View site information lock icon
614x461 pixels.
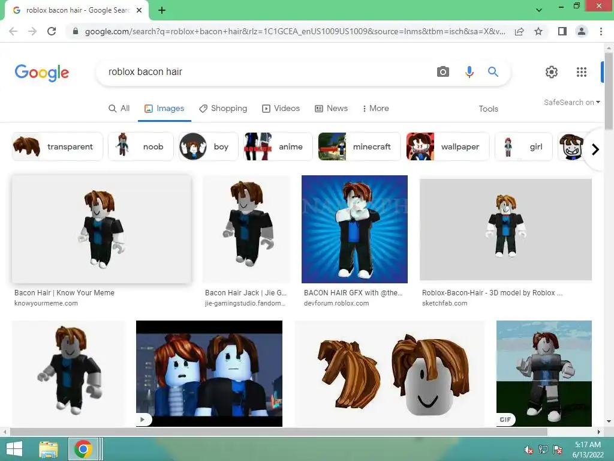point(75,31)
